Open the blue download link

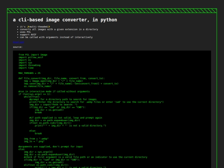coord(18,42)
